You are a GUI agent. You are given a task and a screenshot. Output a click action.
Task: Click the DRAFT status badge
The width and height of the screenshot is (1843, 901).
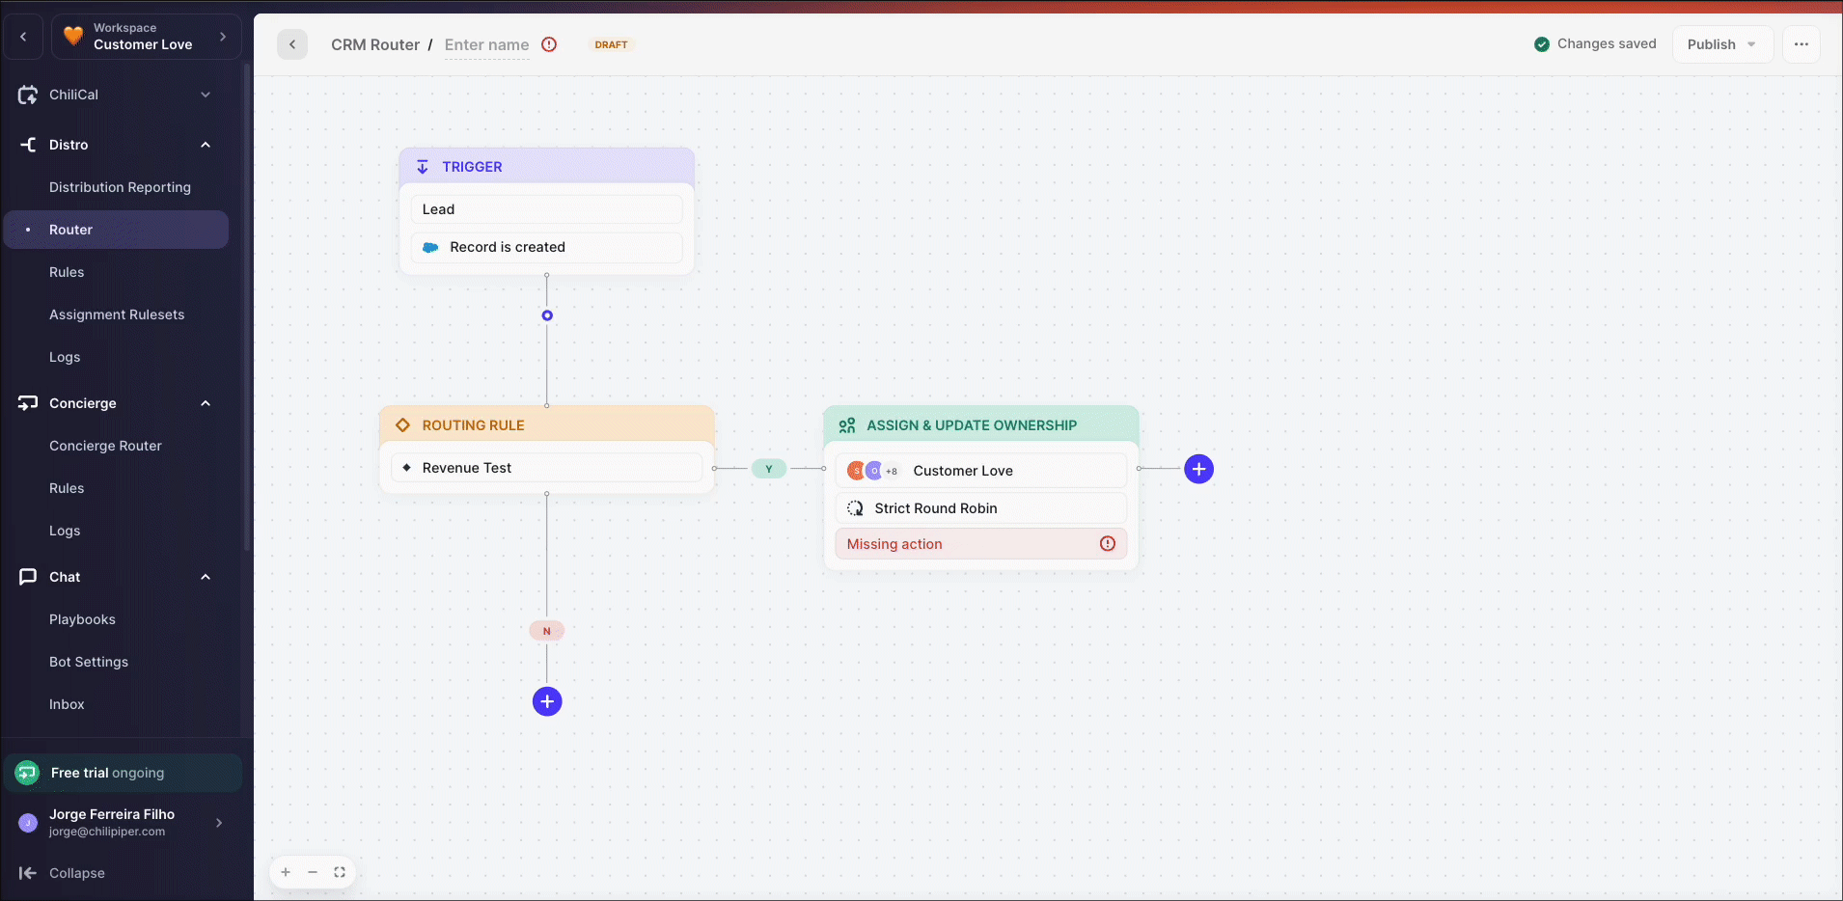[611, 44]
